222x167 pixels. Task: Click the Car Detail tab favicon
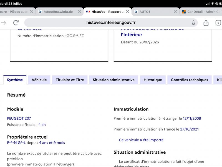coord(184,12)
